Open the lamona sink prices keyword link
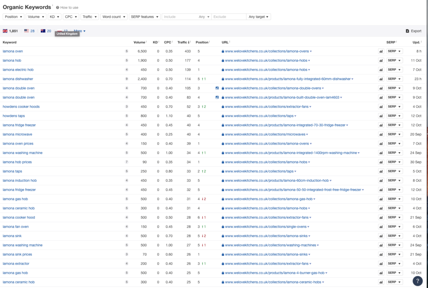 tap(17, 254)
